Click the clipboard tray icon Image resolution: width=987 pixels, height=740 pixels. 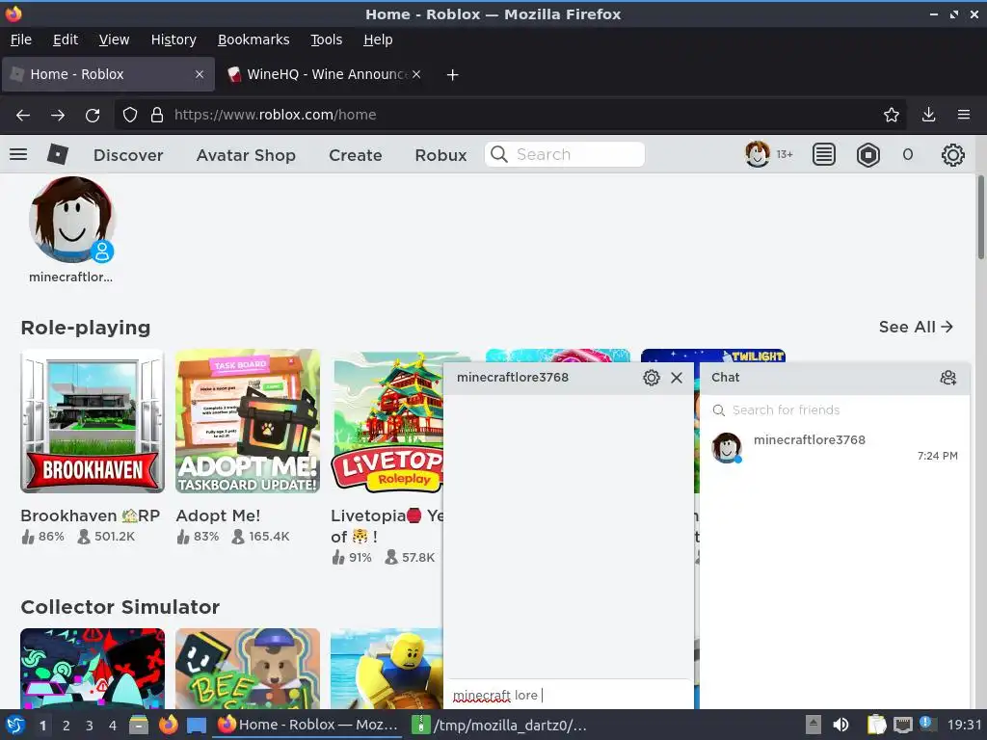tap(876, 725)
